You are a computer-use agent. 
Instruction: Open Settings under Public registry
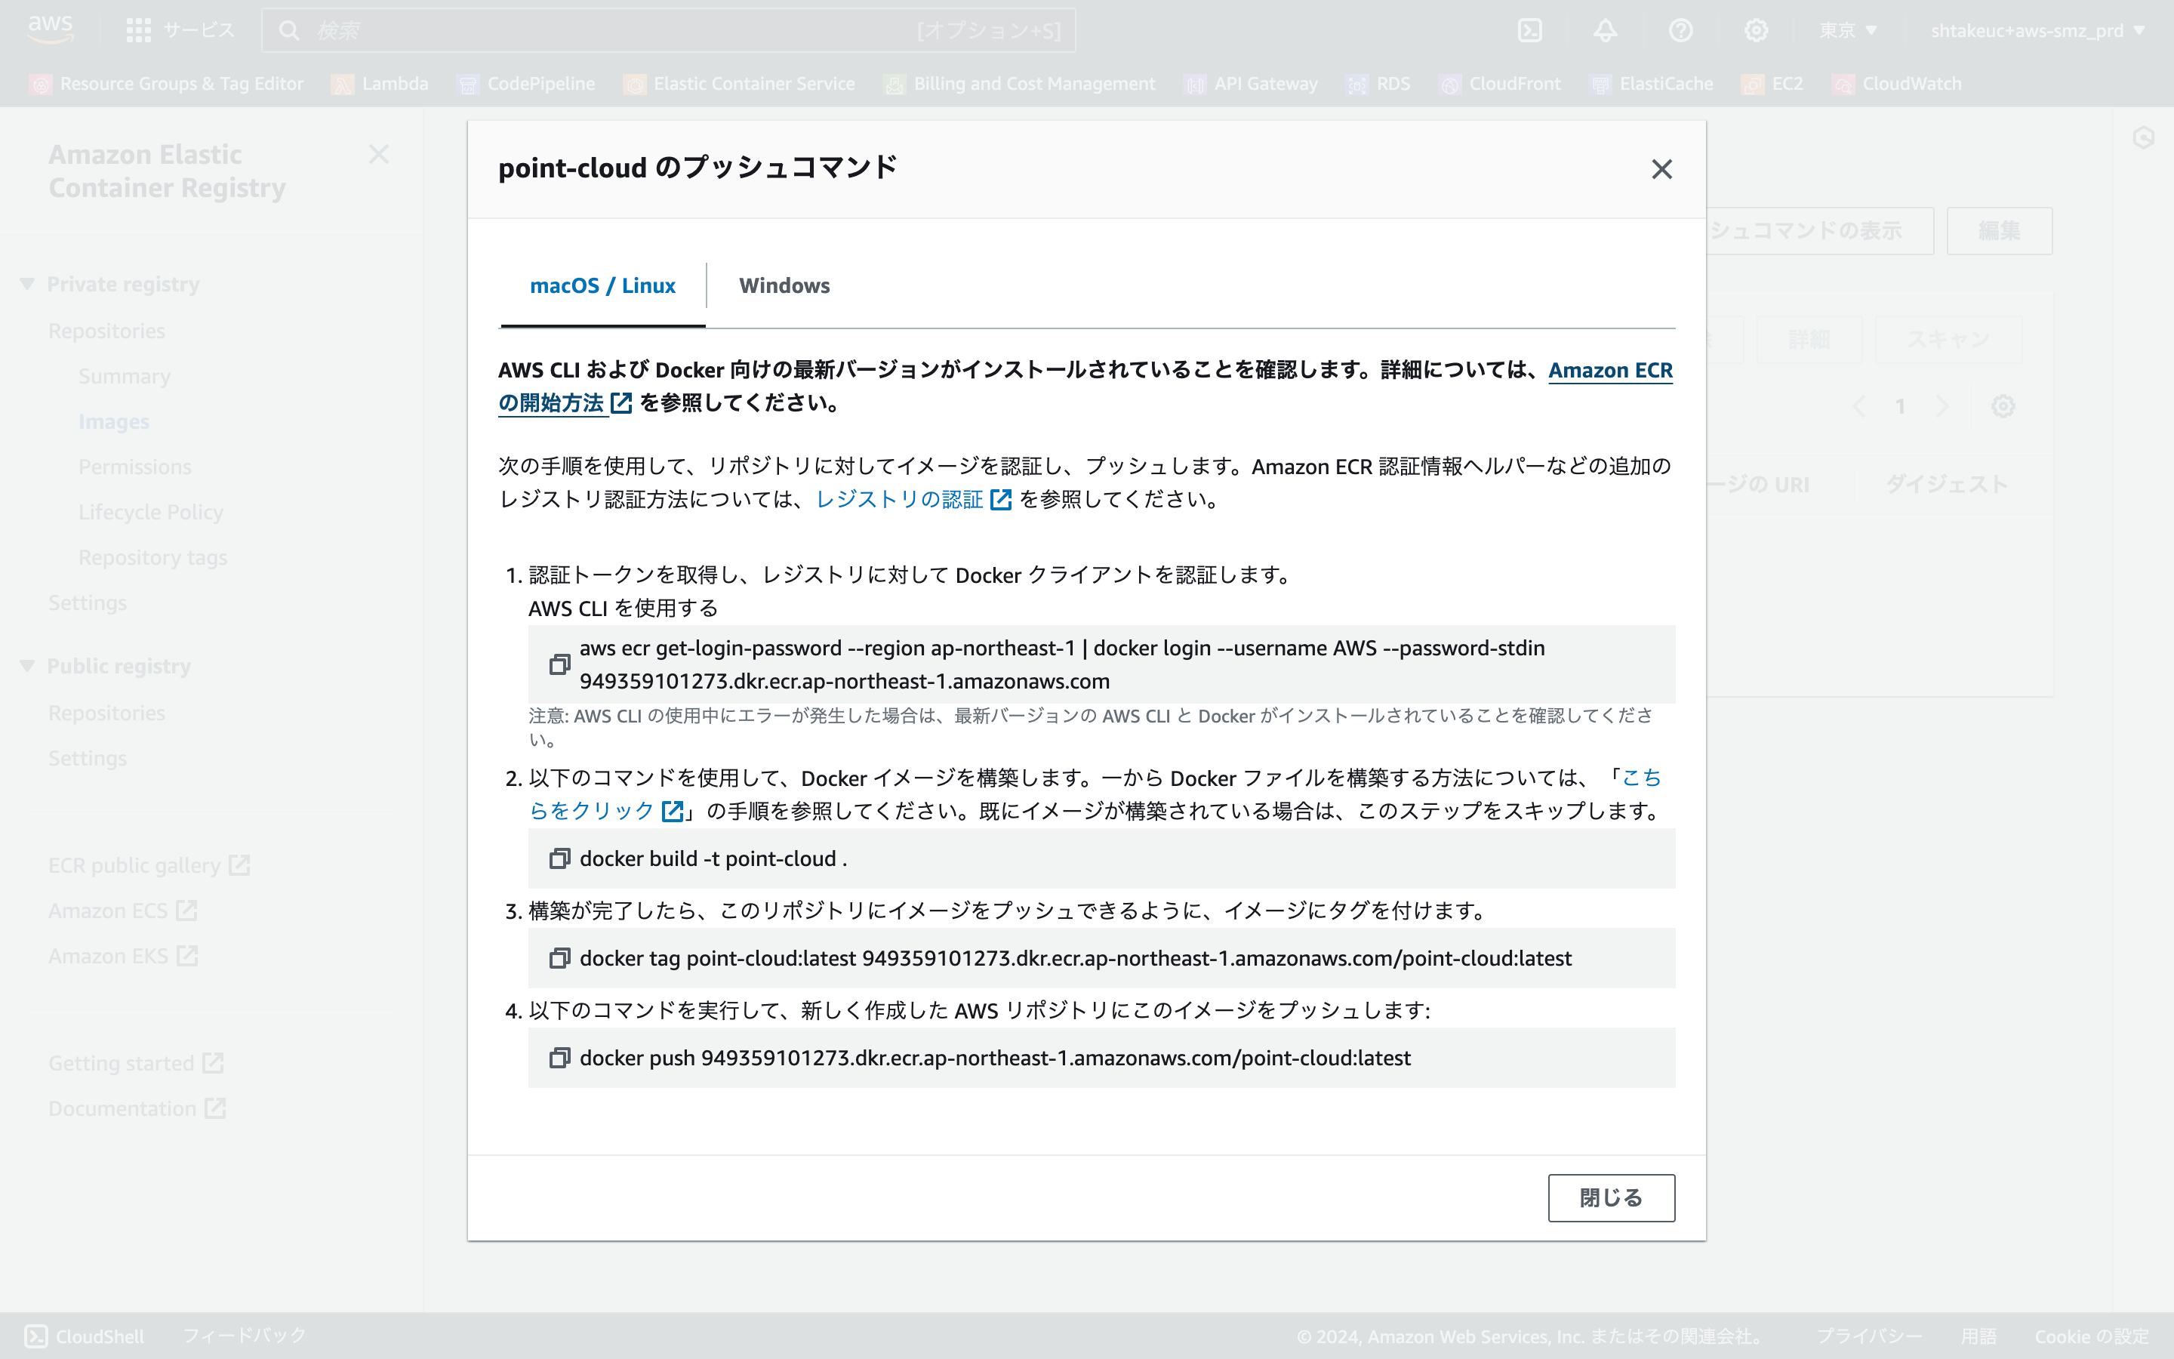point(87,759)
